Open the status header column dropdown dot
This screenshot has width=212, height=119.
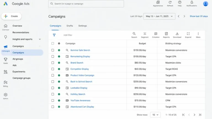59,44
